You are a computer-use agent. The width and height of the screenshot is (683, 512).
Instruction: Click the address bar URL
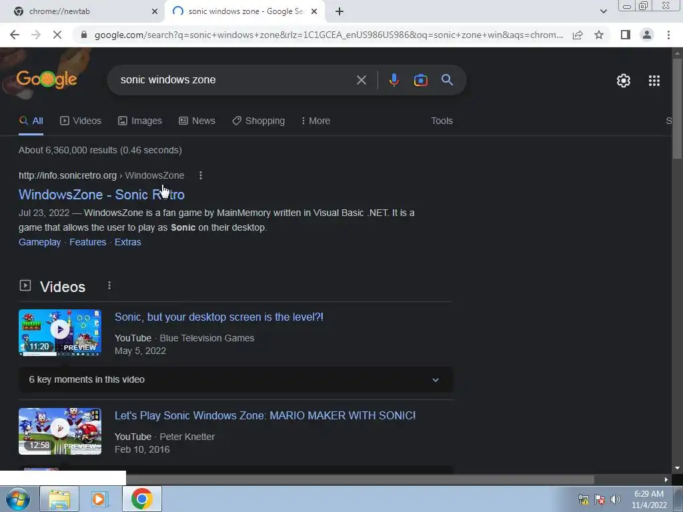[329, 35]
